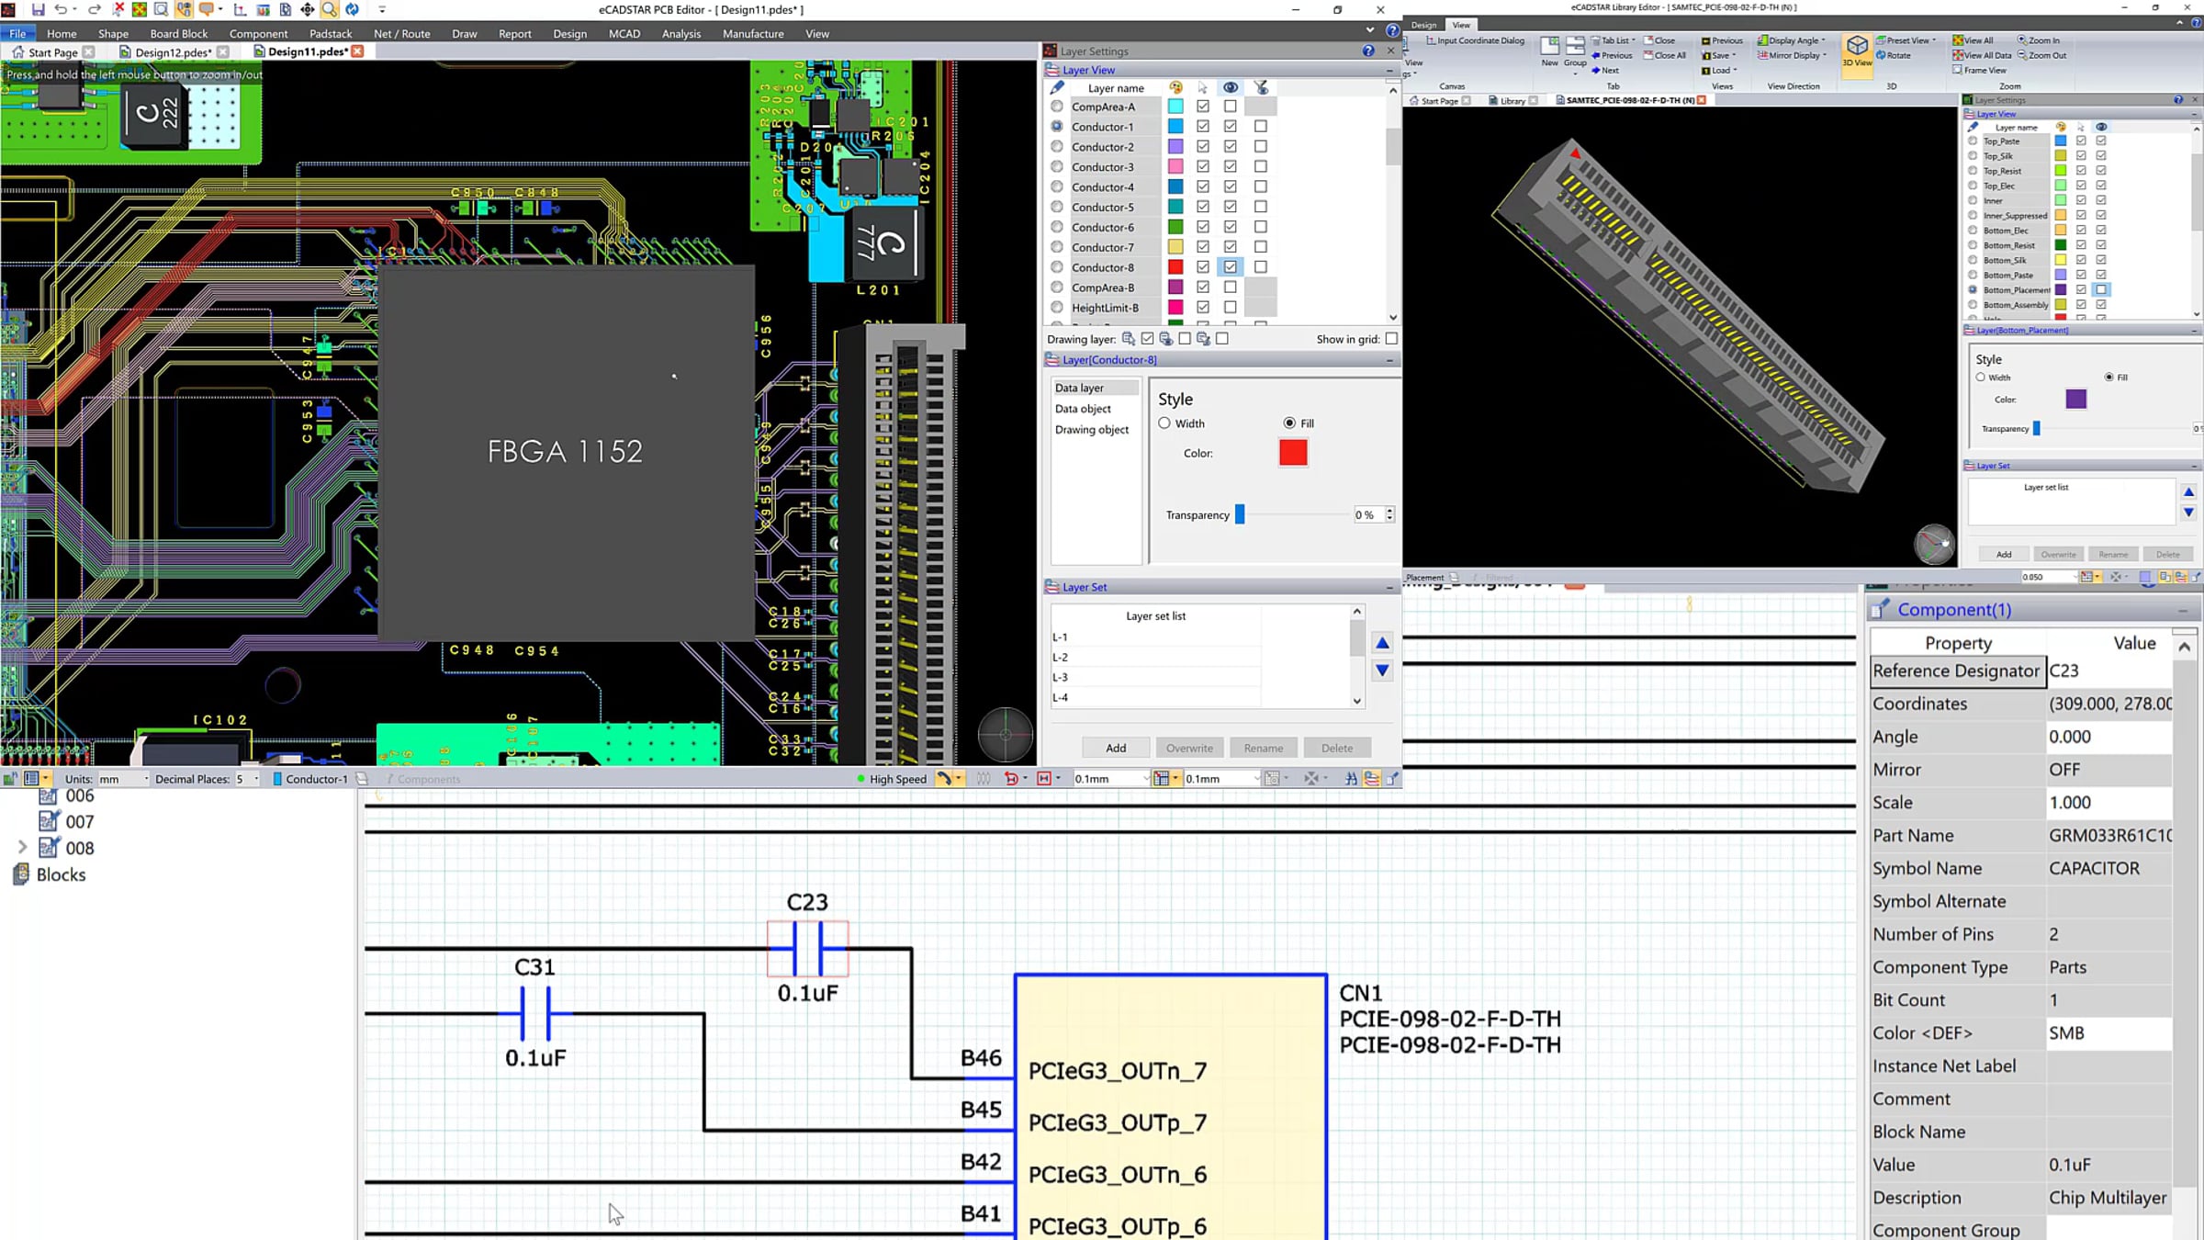
Task: Open the Units mm dropdown
Action: [x=124, y=779]
